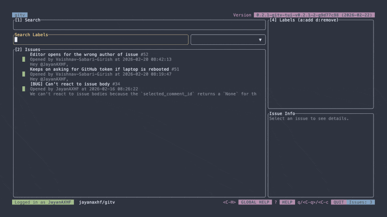This screenshot has width=387, height=217.
Task: Click into the Search Labels field
Action: coord(101,40)
